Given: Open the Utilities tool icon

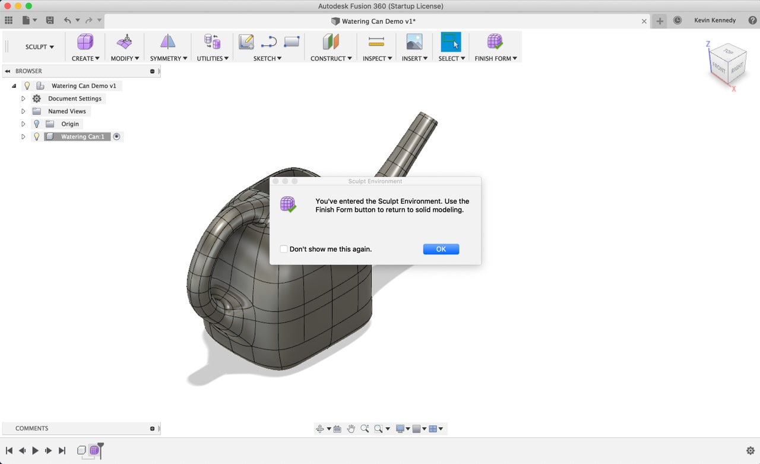Looking at the screenshot, I should [x=213, y=42].
